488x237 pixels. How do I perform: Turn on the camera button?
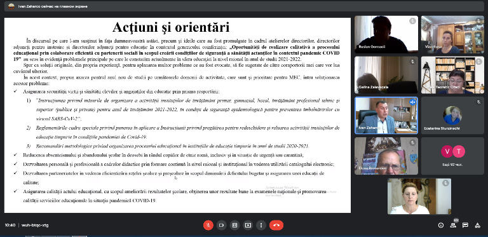pos(222,225)
